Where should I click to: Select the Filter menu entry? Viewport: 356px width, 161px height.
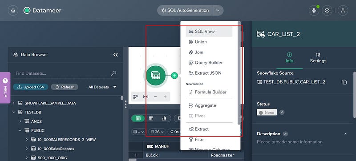[209, 140]
